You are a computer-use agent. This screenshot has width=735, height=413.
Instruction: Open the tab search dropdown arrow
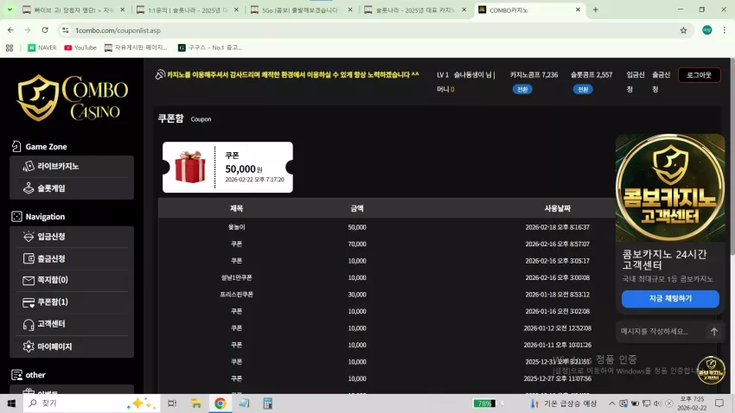[x=10, y=10]
